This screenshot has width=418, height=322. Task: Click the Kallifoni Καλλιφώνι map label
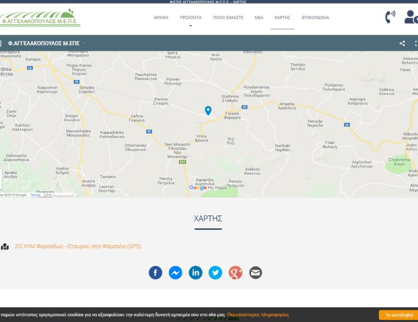(22, 127)
